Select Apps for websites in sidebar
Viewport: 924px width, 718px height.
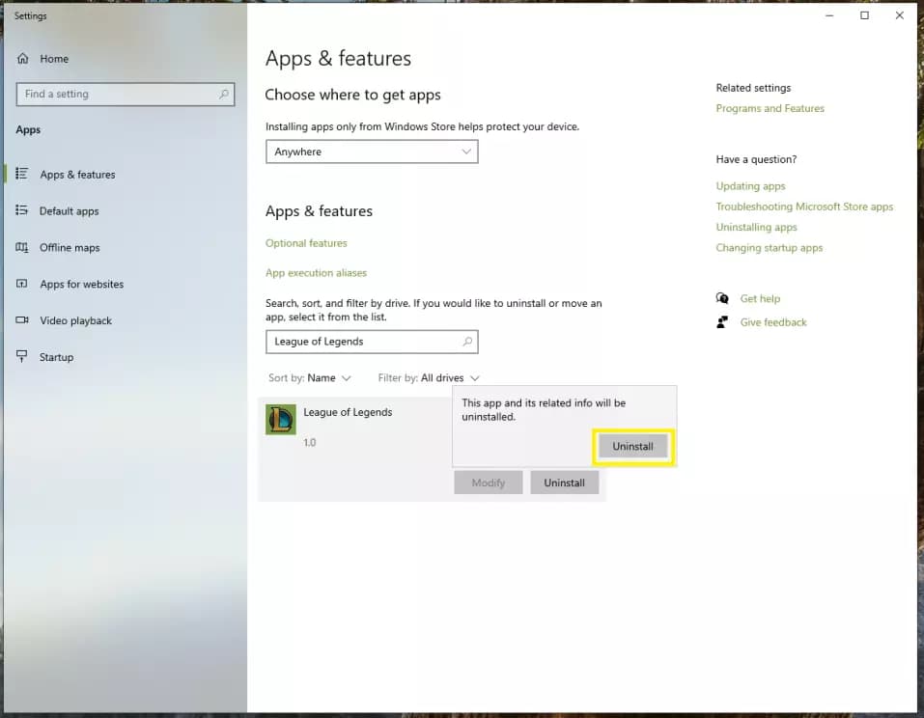coord(82,284)
